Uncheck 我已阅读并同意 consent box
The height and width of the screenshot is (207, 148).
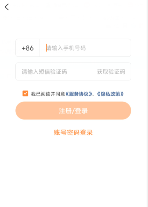click(x=25, y=93)
